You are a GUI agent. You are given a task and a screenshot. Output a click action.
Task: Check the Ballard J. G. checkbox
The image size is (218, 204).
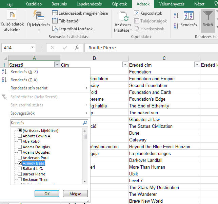pyautogui.click(x=20, y=169)
